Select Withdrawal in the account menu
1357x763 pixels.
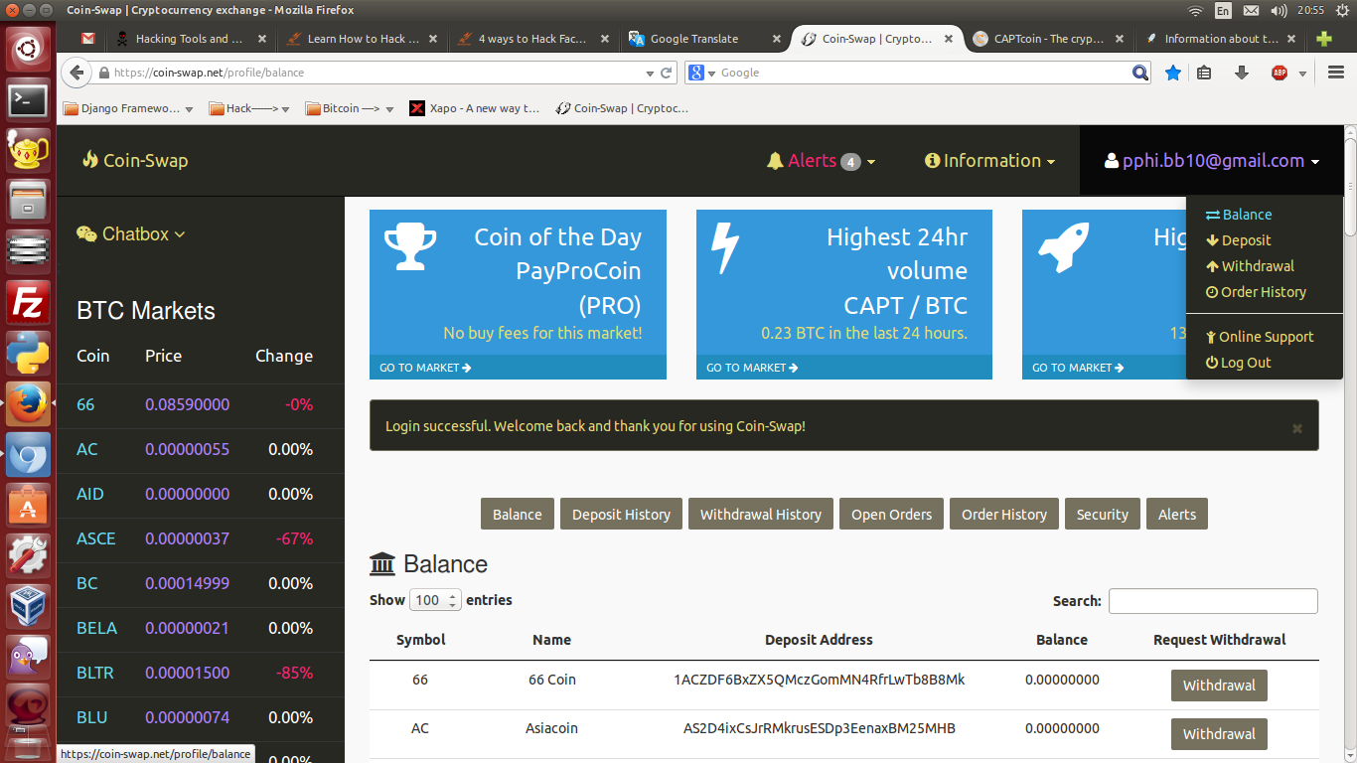1249,266
